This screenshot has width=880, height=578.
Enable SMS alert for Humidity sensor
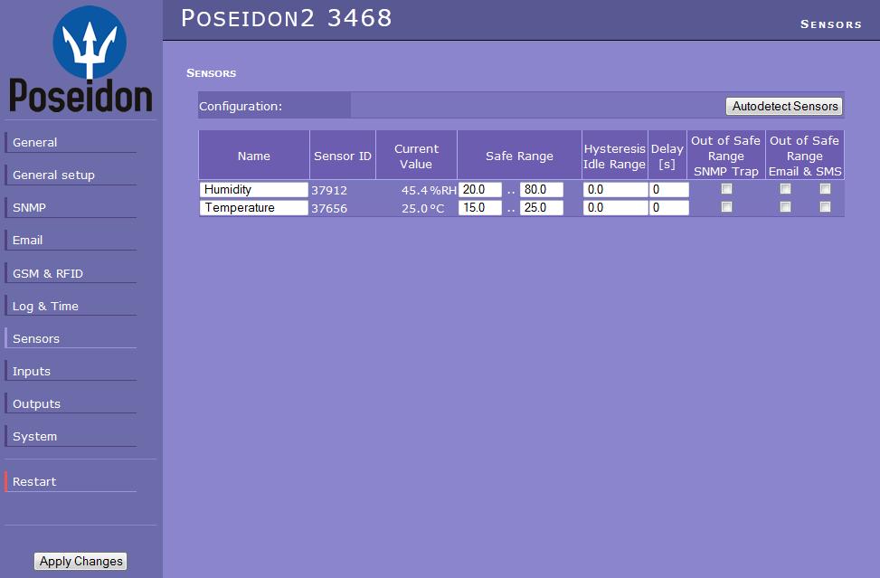tap(825, 189)
